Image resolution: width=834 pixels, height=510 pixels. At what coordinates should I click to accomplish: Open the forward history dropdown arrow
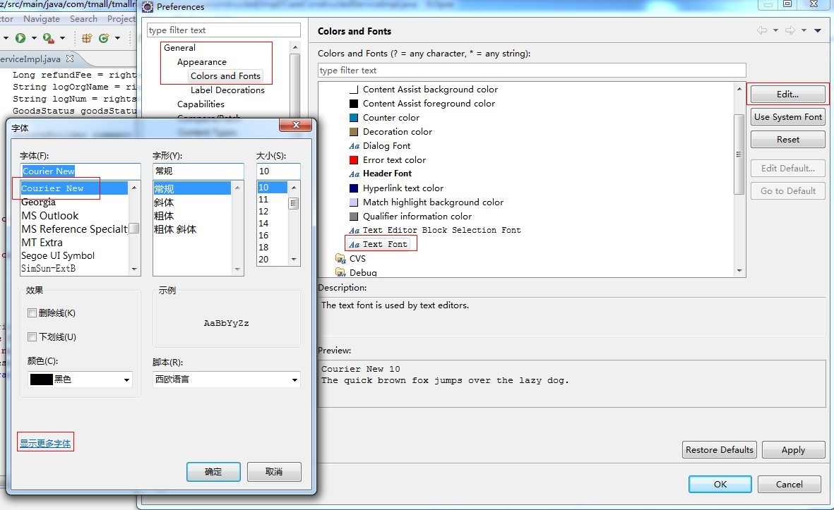tap(804, 30)
